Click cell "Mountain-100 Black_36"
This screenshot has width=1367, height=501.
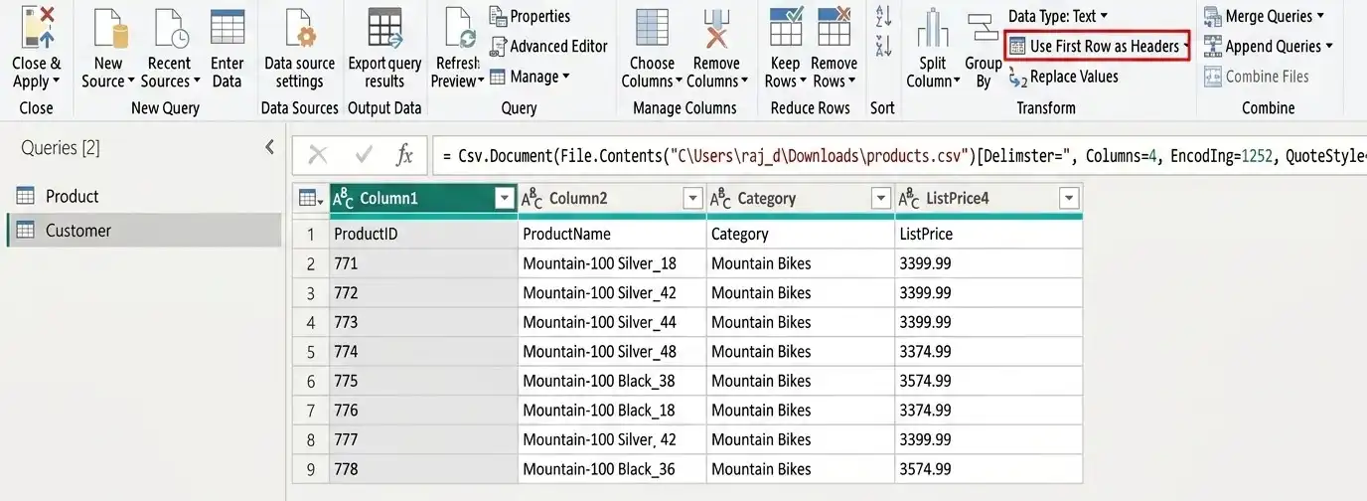pos(612,468)
